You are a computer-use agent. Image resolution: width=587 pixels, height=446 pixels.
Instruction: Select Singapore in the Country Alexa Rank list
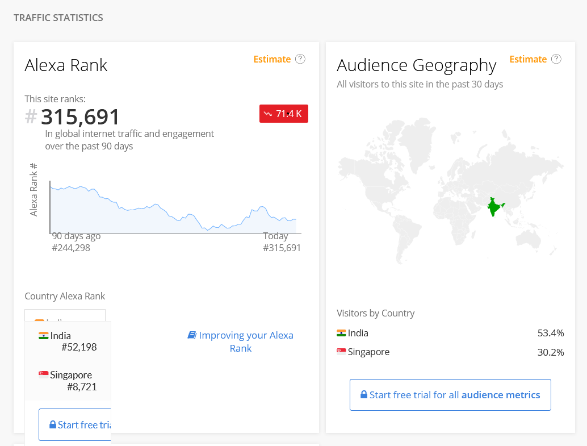(68, 381)
